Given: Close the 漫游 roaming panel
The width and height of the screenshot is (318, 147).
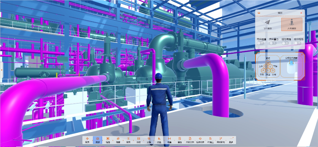Looking at the screenshot, I should pyautogui.click(x=301, y=13).
